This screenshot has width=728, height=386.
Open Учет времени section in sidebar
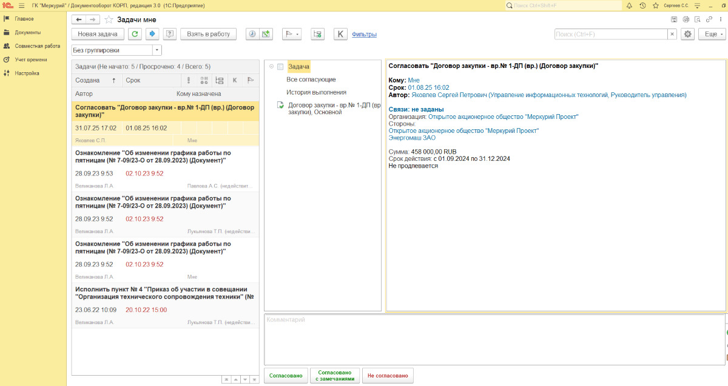31,59
